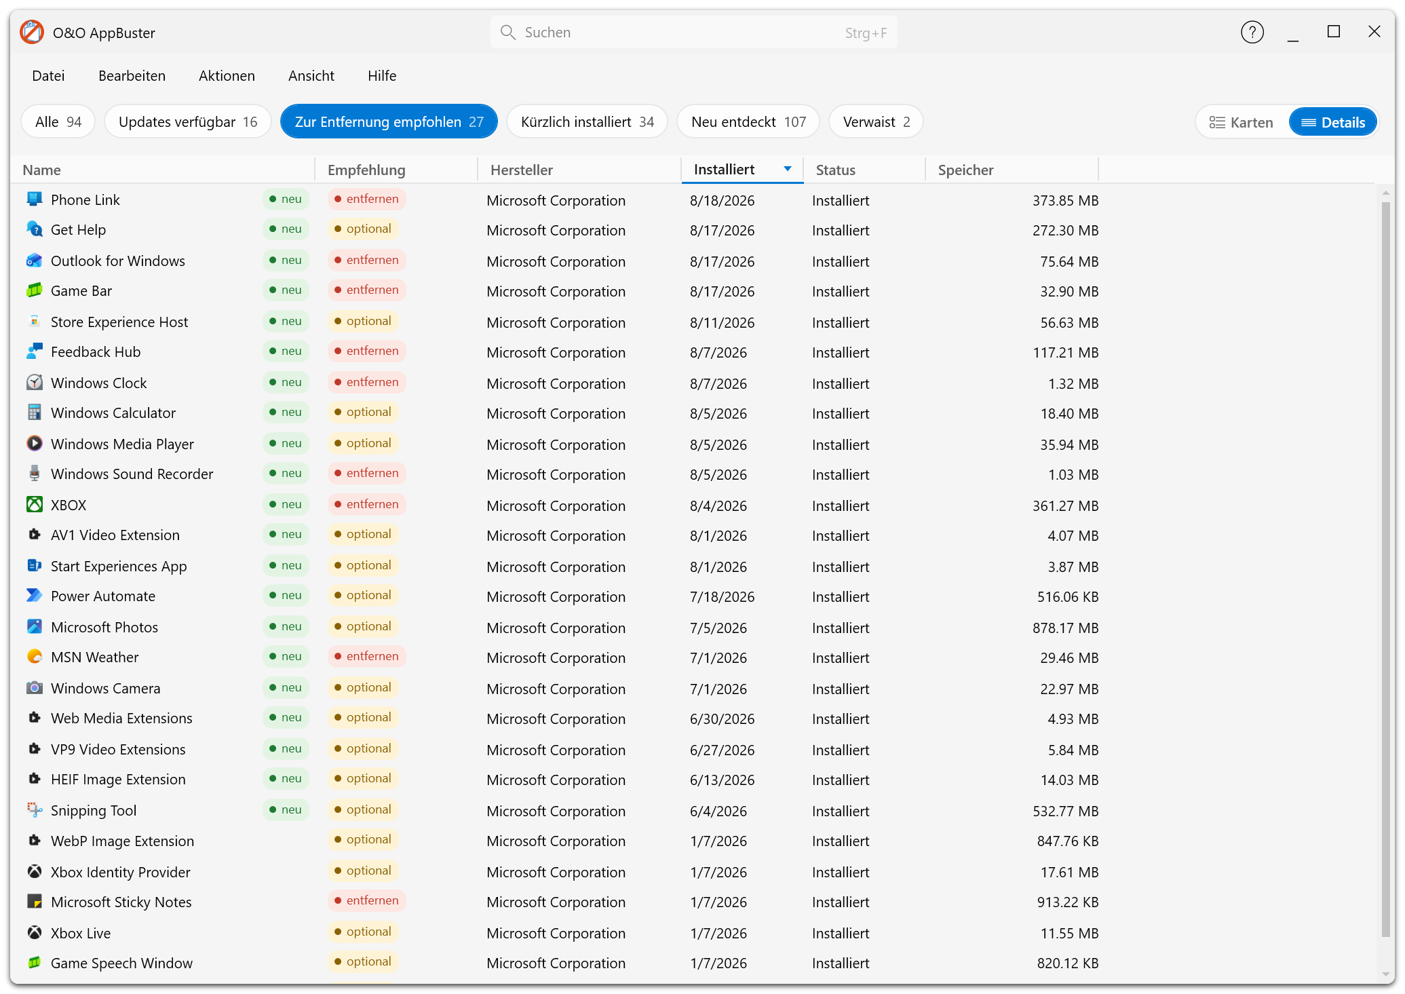Click the search magnifier icon
Viewport: 1405px width, 994px height.
tap(507, 32)
